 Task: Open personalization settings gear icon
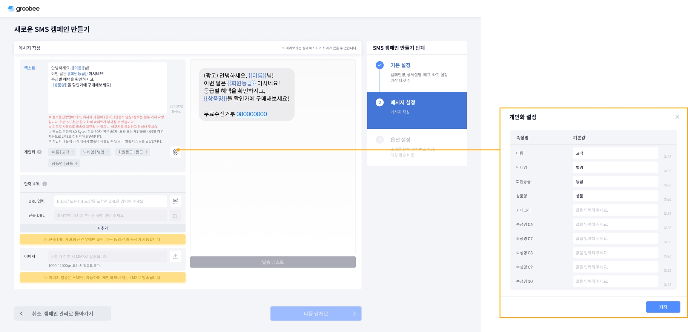[x=176, y=152]
